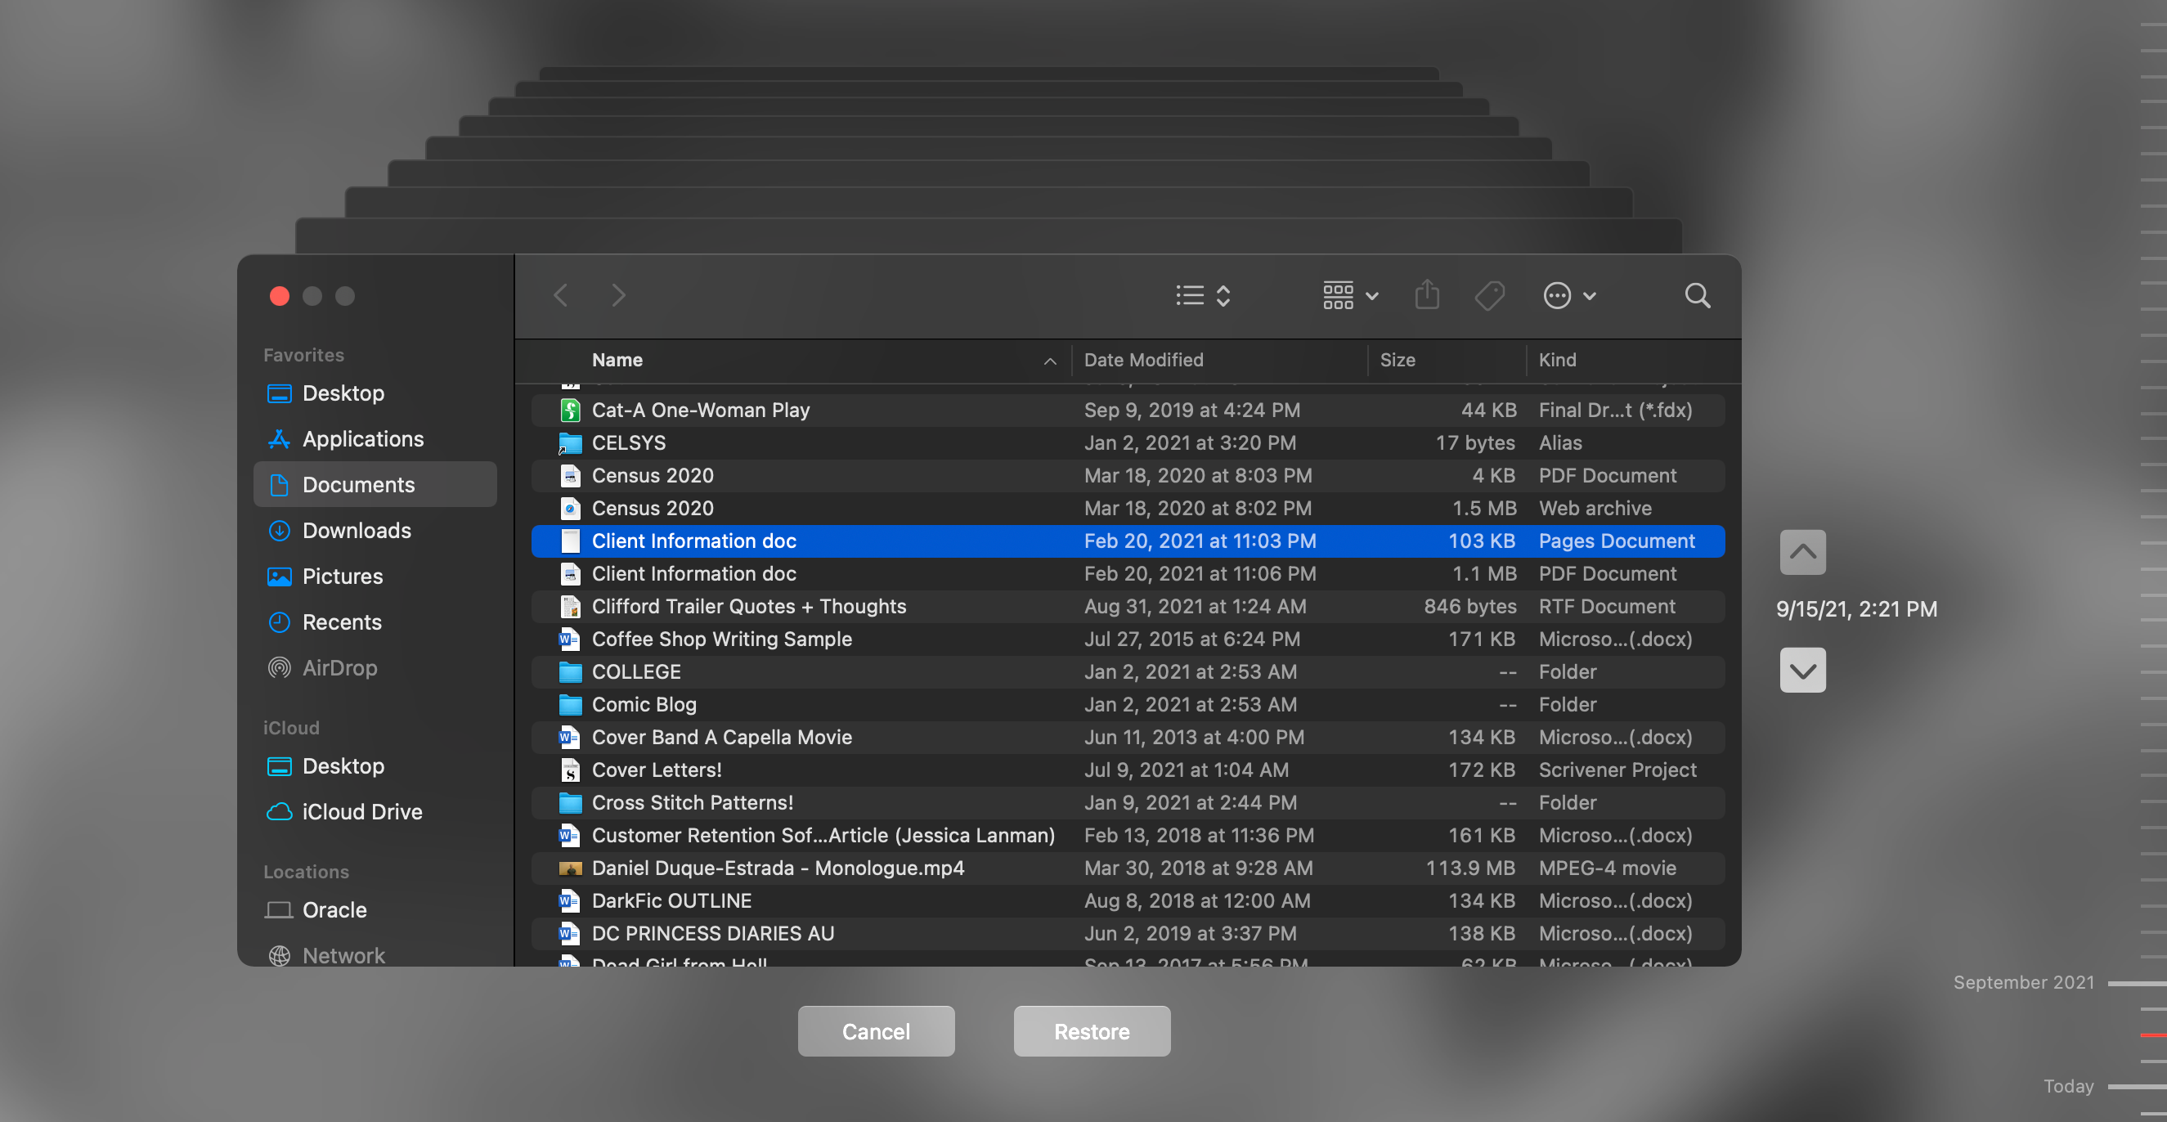Expand the view options chevron

click(x=1223, y=295)
